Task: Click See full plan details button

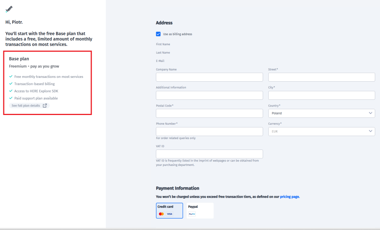Action: click(x=29, y=106)
